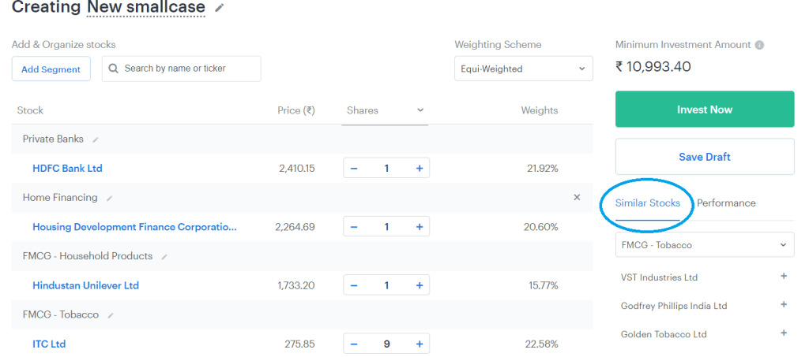Decrease Hindustan Unilever Ltd shares
Viewport: 809px width, 357px height.
354,285
